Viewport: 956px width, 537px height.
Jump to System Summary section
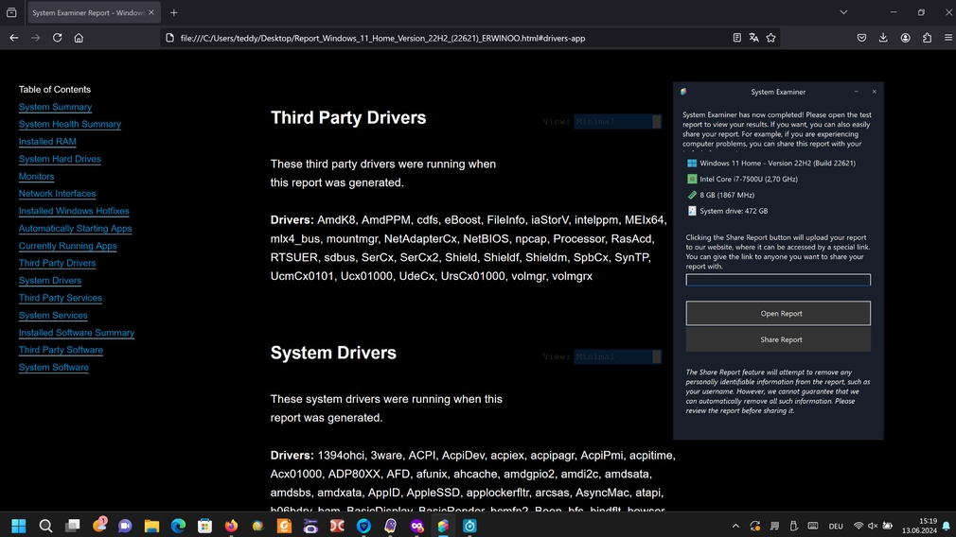pyautogui.click(x=55, y=107)
